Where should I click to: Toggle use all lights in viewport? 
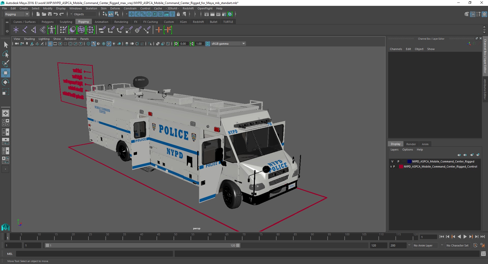point(114,44)
